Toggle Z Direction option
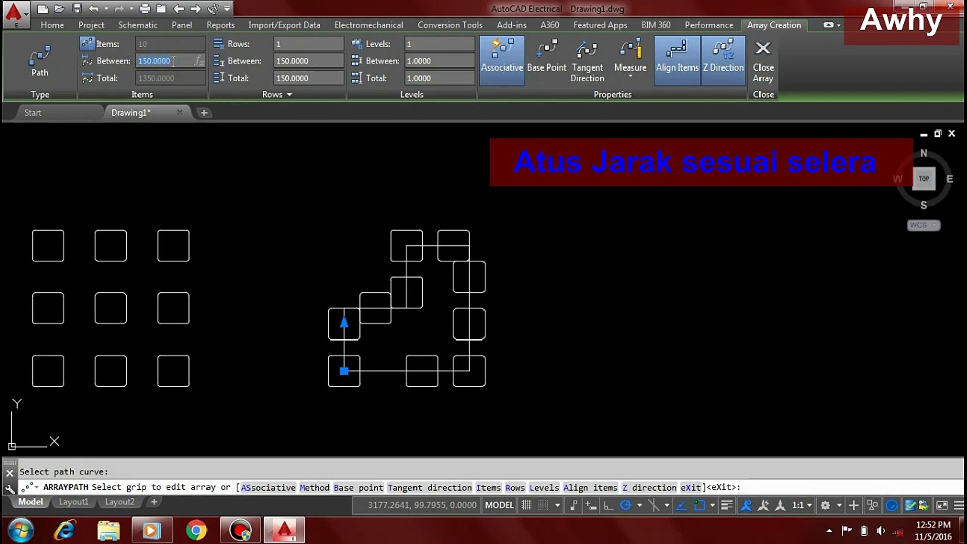This screenshot has width=967, height=544. 723,56
